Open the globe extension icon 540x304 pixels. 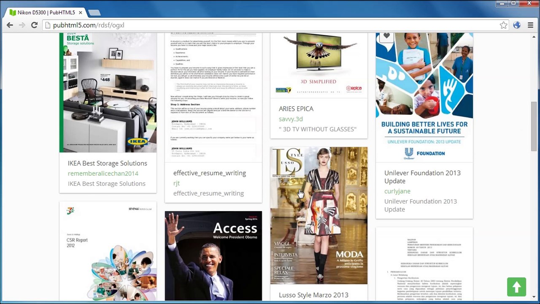tap(517, 25)
